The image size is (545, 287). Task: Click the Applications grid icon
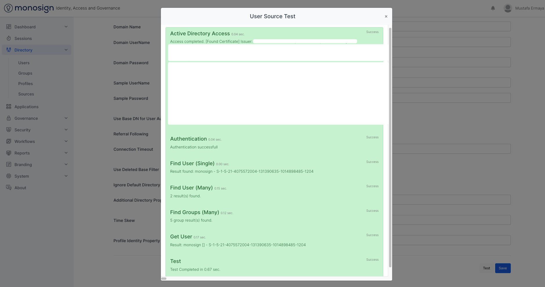(9, 106)
